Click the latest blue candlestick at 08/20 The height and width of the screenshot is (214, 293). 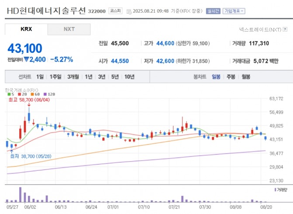click(265, 138)
